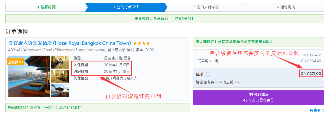This screenshot has width=331, height=114.
Task: Click the info icon beside 总价
Action: coord(208,74)
